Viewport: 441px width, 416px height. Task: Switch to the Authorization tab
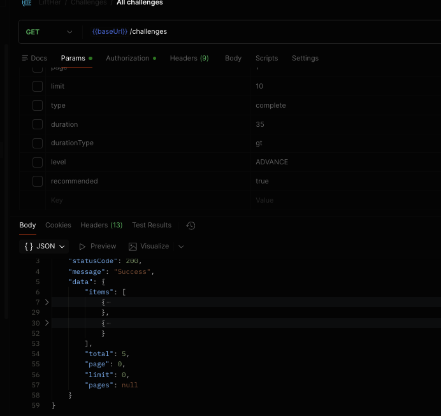point(127,58)
